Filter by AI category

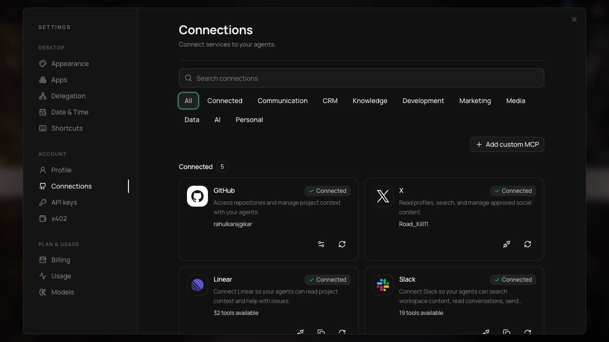217,120
